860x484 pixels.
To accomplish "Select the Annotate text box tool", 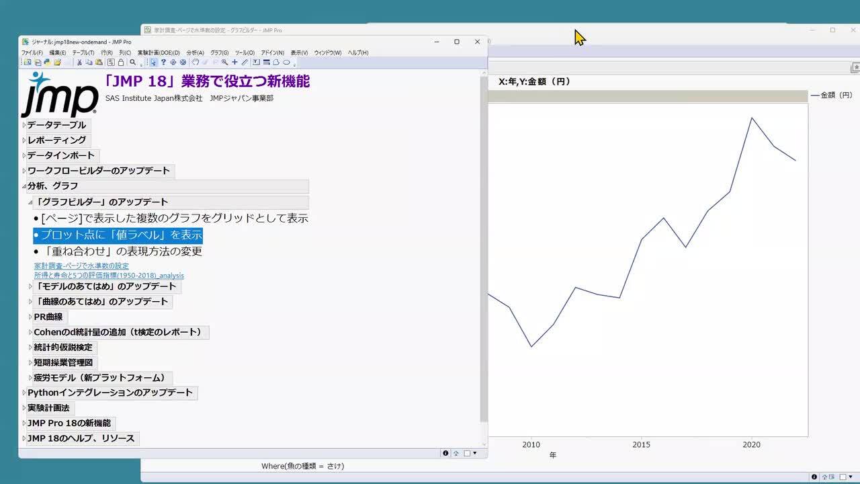I will click(x=255, y=62).
